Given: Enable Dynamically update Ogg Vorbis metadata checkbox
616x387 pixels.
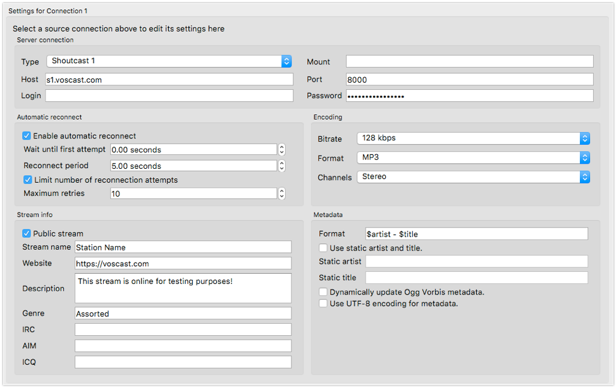Looking at the screenshot, I should 323,292.
